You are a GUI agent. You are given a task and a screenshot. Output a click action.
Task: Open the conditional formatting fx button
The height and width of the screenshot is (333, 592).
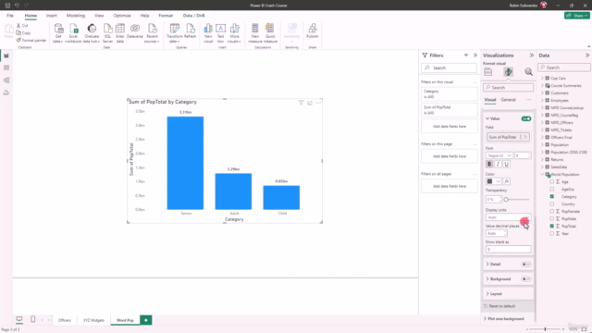click(x=507, y=181)
